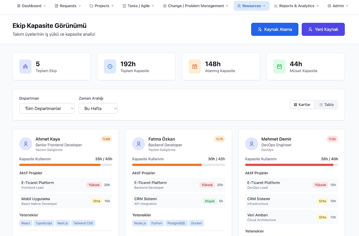The height and width of the screenshot is (236, 359).
Task: Click the calendar icon on Müsait Kapasite card
Action: 279,66
